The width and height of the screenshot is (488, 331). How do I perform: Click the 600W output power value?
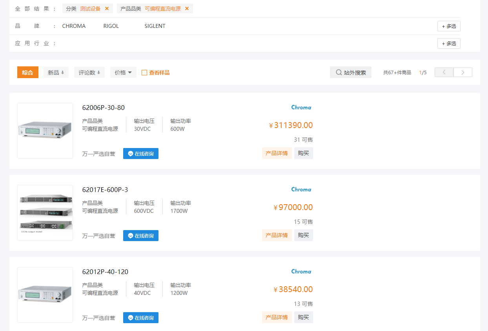pyautogui.click(x=178, y=129)
